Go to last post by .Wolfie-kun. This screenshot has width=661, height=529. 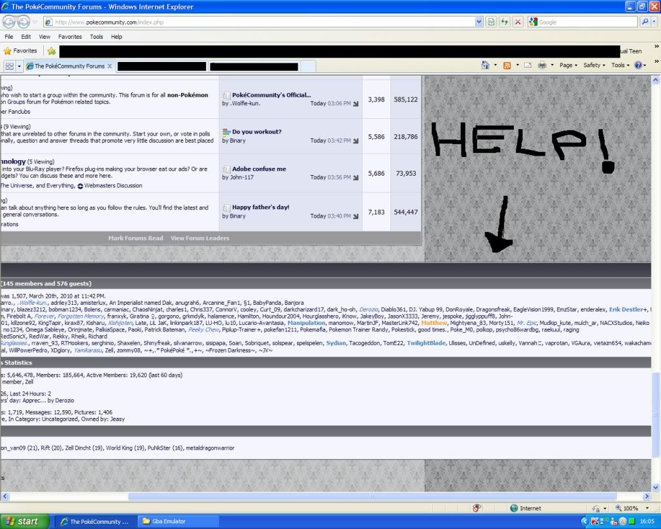click(x=356, y=104)
